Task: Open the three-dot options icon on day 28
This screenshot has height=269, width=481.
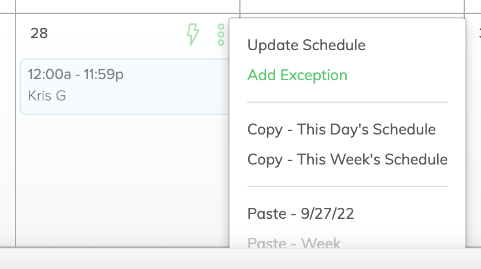Action: coord(221,35)
